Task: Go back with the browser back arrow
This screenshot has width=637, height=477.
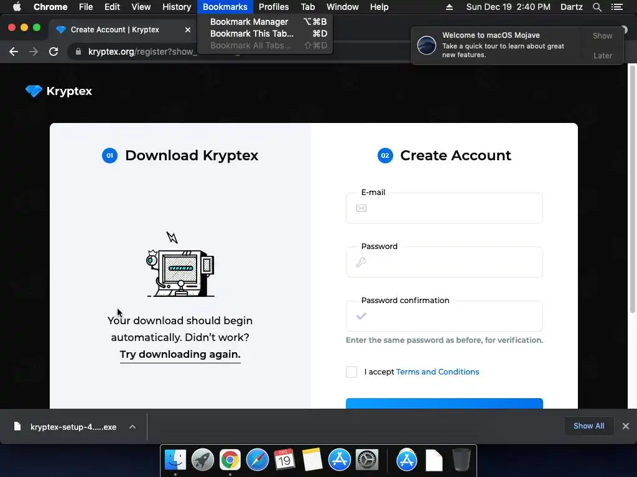Action: [14, 52]
